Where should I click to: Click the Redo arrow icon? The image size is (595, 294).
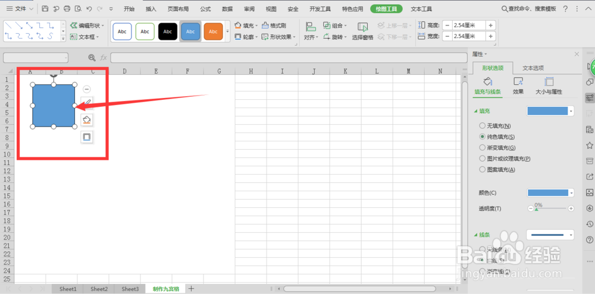(x=99, y=9)
